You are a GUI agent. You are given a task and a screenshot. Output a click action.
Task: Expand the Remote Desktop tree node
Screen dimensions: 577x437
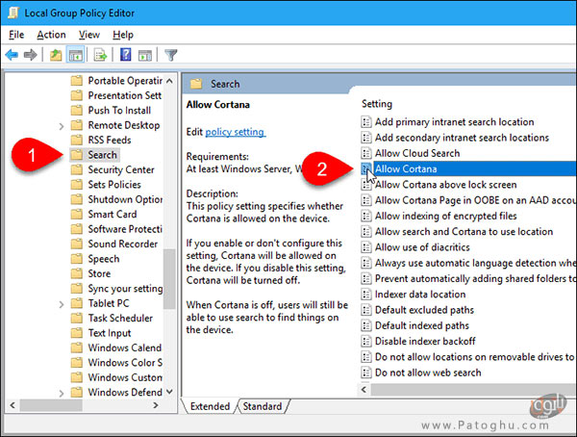(x=62, y=126)
